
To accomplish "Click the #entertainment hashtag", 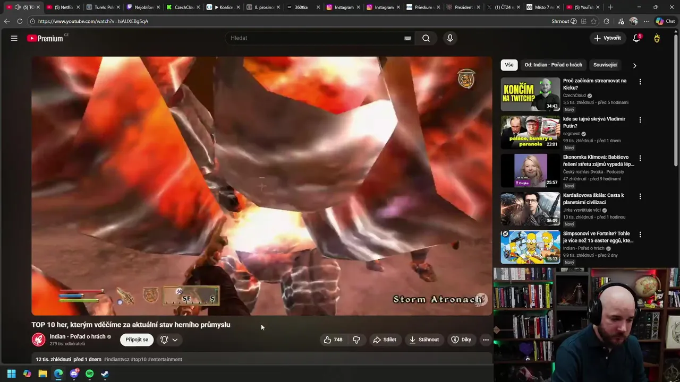I will click(x=165, y=359).
